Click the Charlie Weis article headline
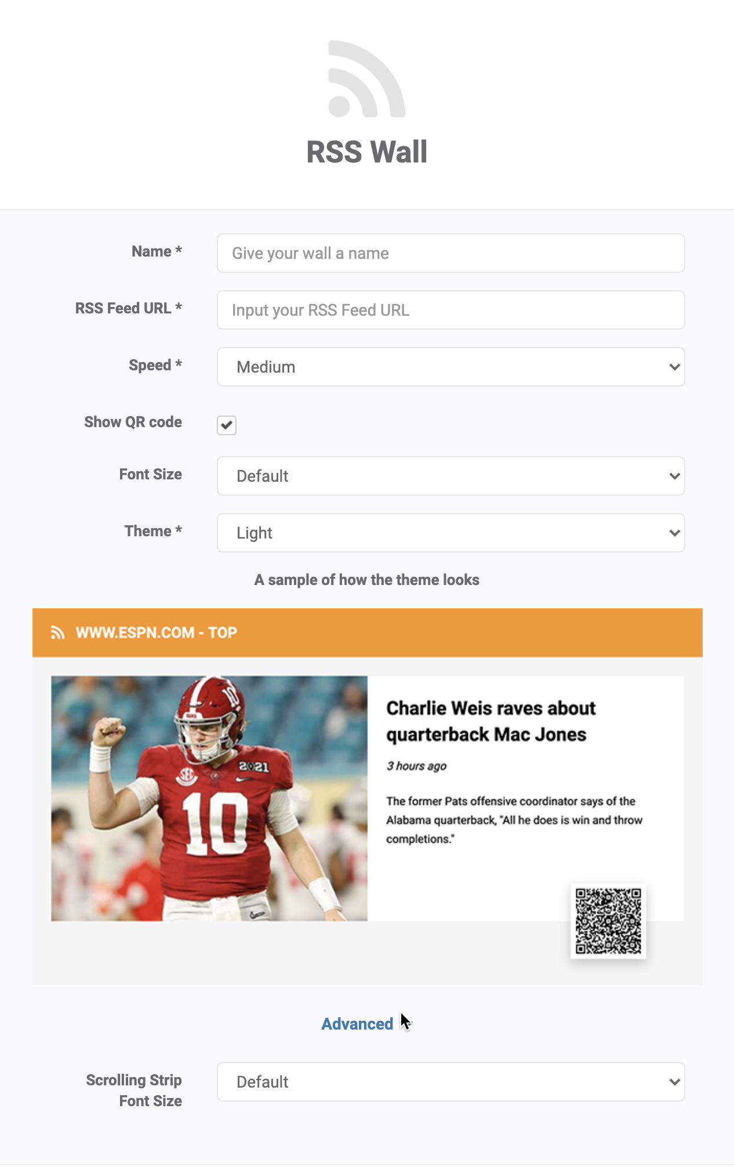734x1170 pixels. (x=490, y=721)
